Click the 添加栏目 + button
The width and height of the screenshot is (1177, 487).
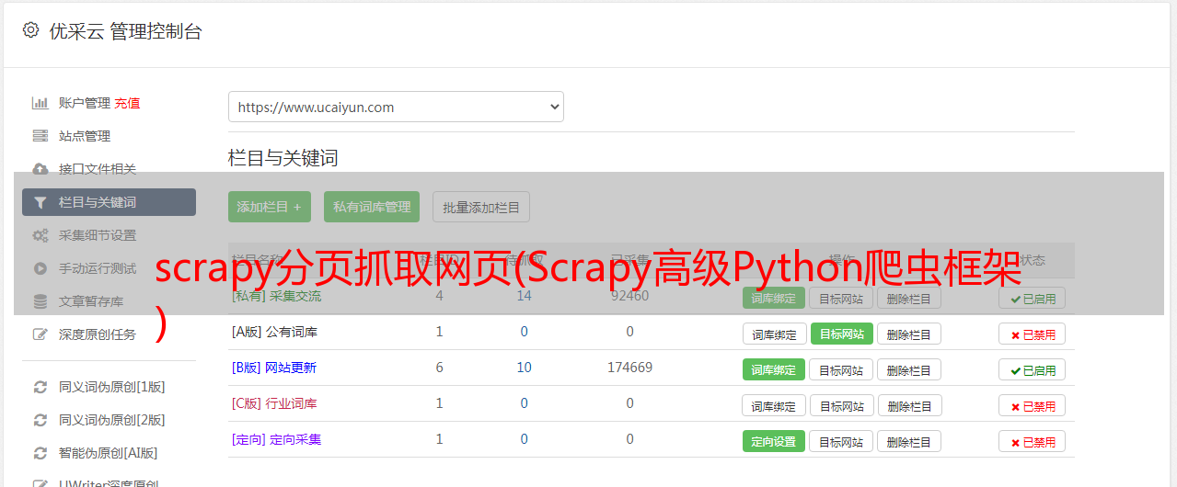click(x=270, y=207)
